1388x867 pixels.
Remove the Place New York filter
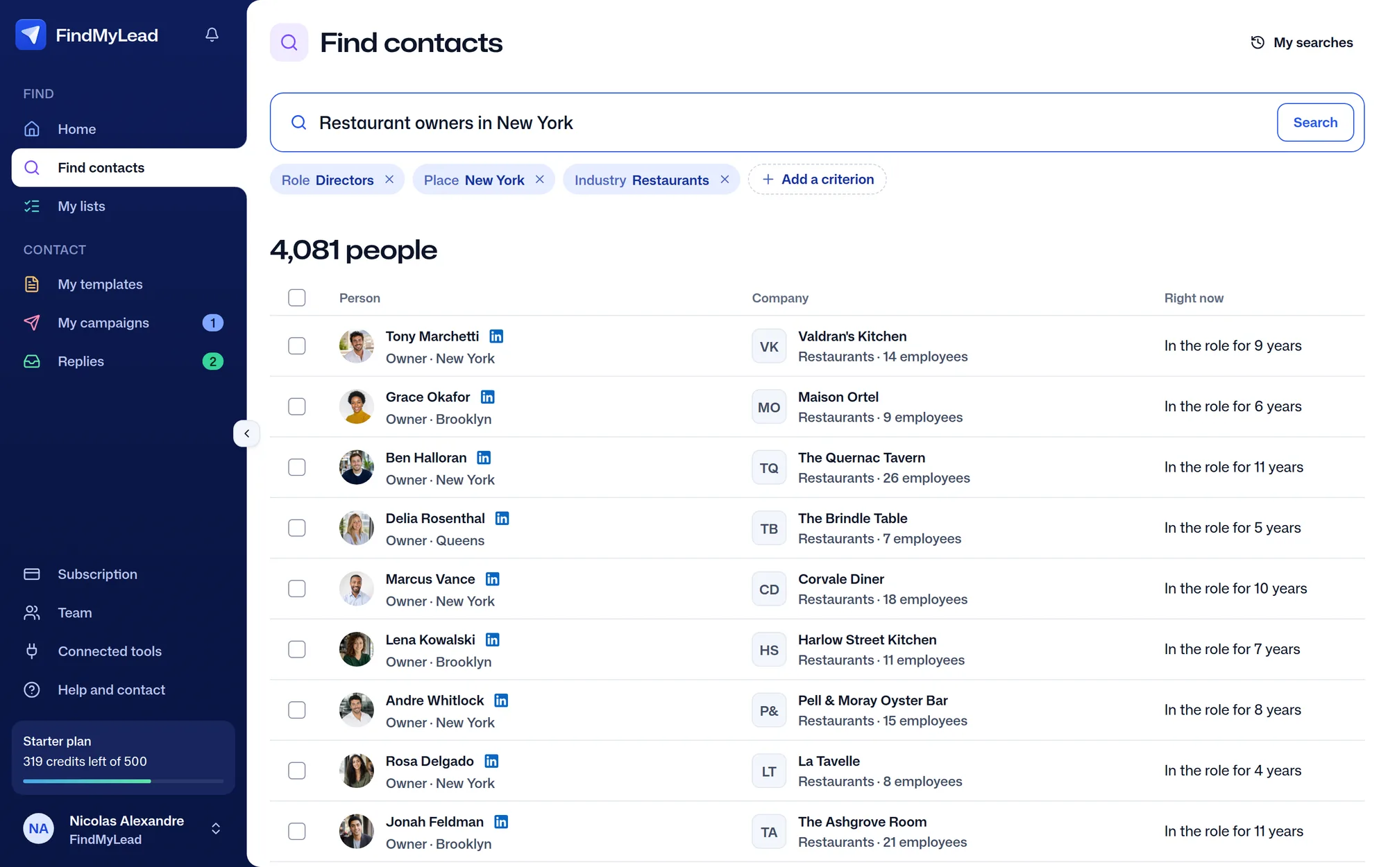pos(540,180)
